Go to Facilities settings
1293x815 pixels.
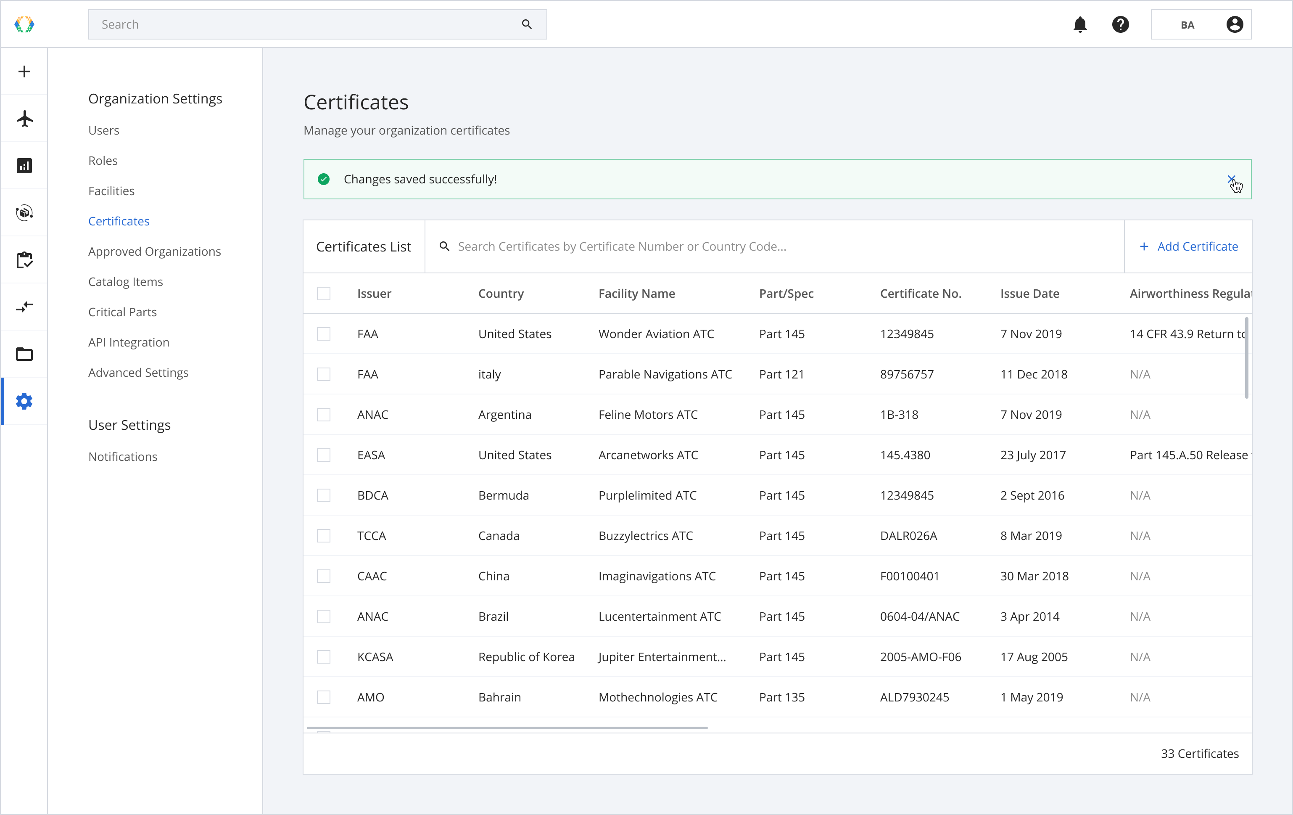click(111, 191)
